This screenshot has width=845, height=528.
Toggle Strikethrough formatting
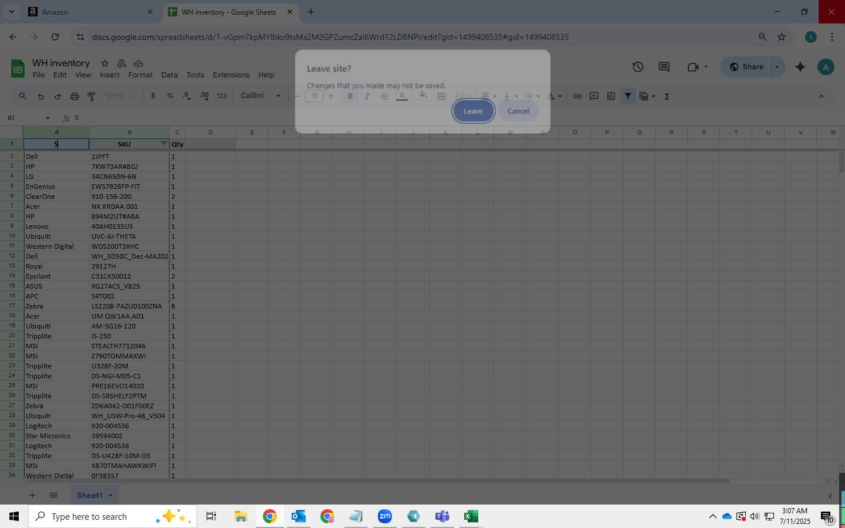tap(384, 96)
